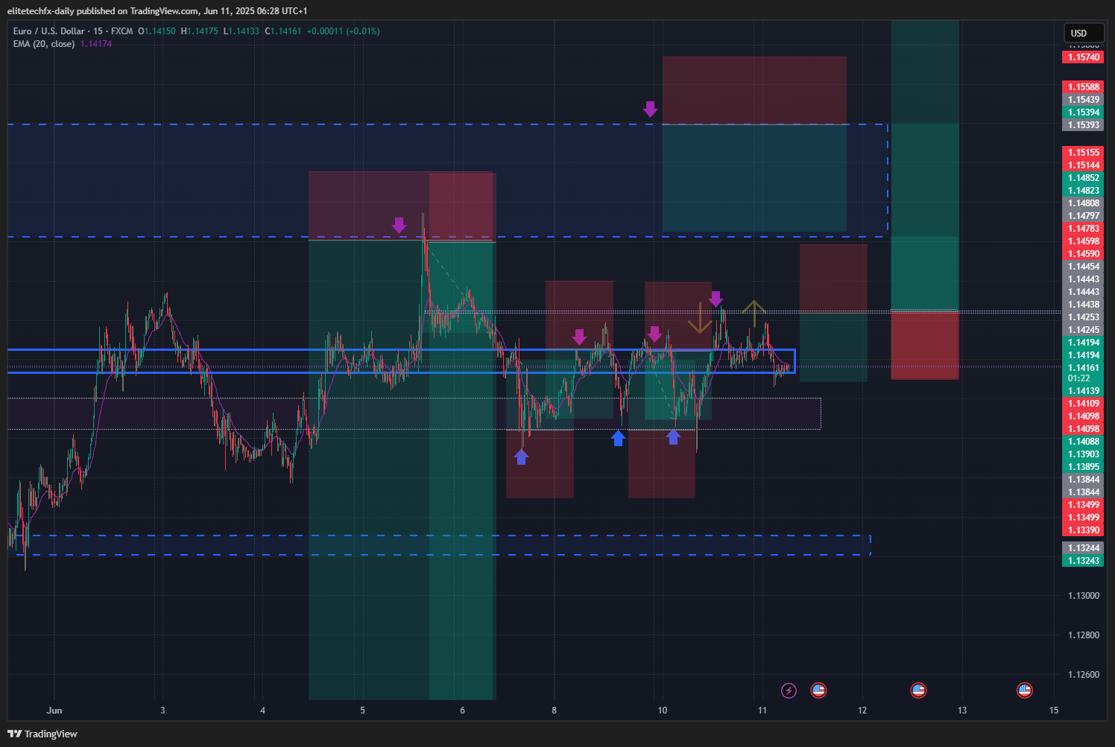Open the US flag event between dates 13 and 15
The width and height of the screenshot is (1115, 747).
pyautogui.click(x=1025, y=690)
